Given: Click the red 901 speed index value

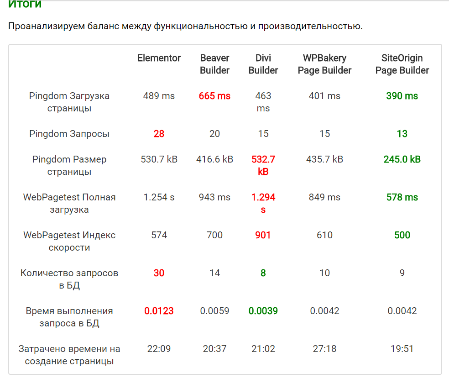Looking at the screenshot, I should coord(263,235).
